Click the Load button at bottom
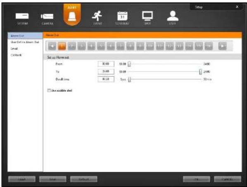The image size is (247, 187). [22, 179]
